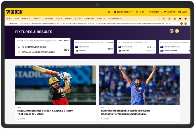Open the Chennai Super Kings fixture card
Viewport: 195px width, 129px height.
[x=43, y=47]
